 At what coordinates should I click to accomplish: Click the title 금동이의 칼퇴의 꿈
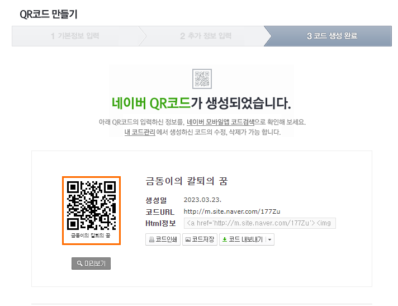[x=187, y=181]
